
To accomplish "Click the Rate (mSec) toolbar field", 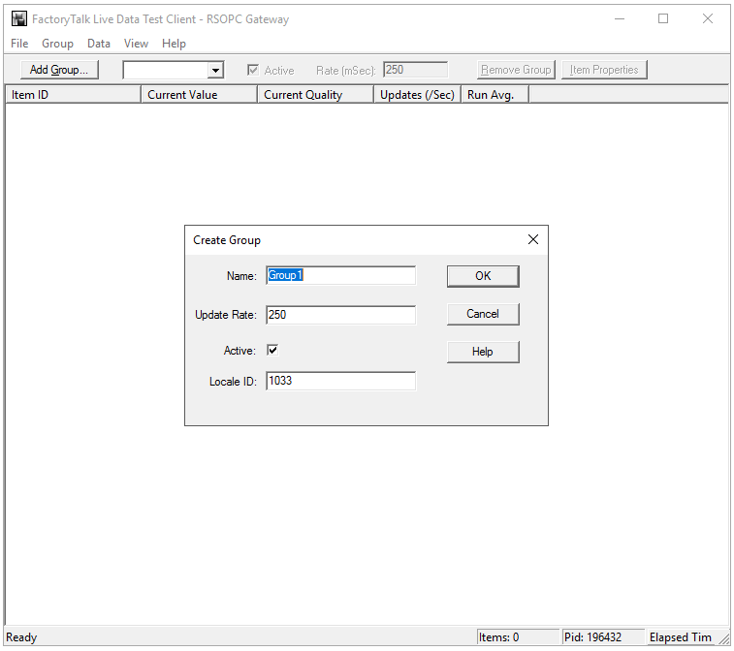I will 415,70.
